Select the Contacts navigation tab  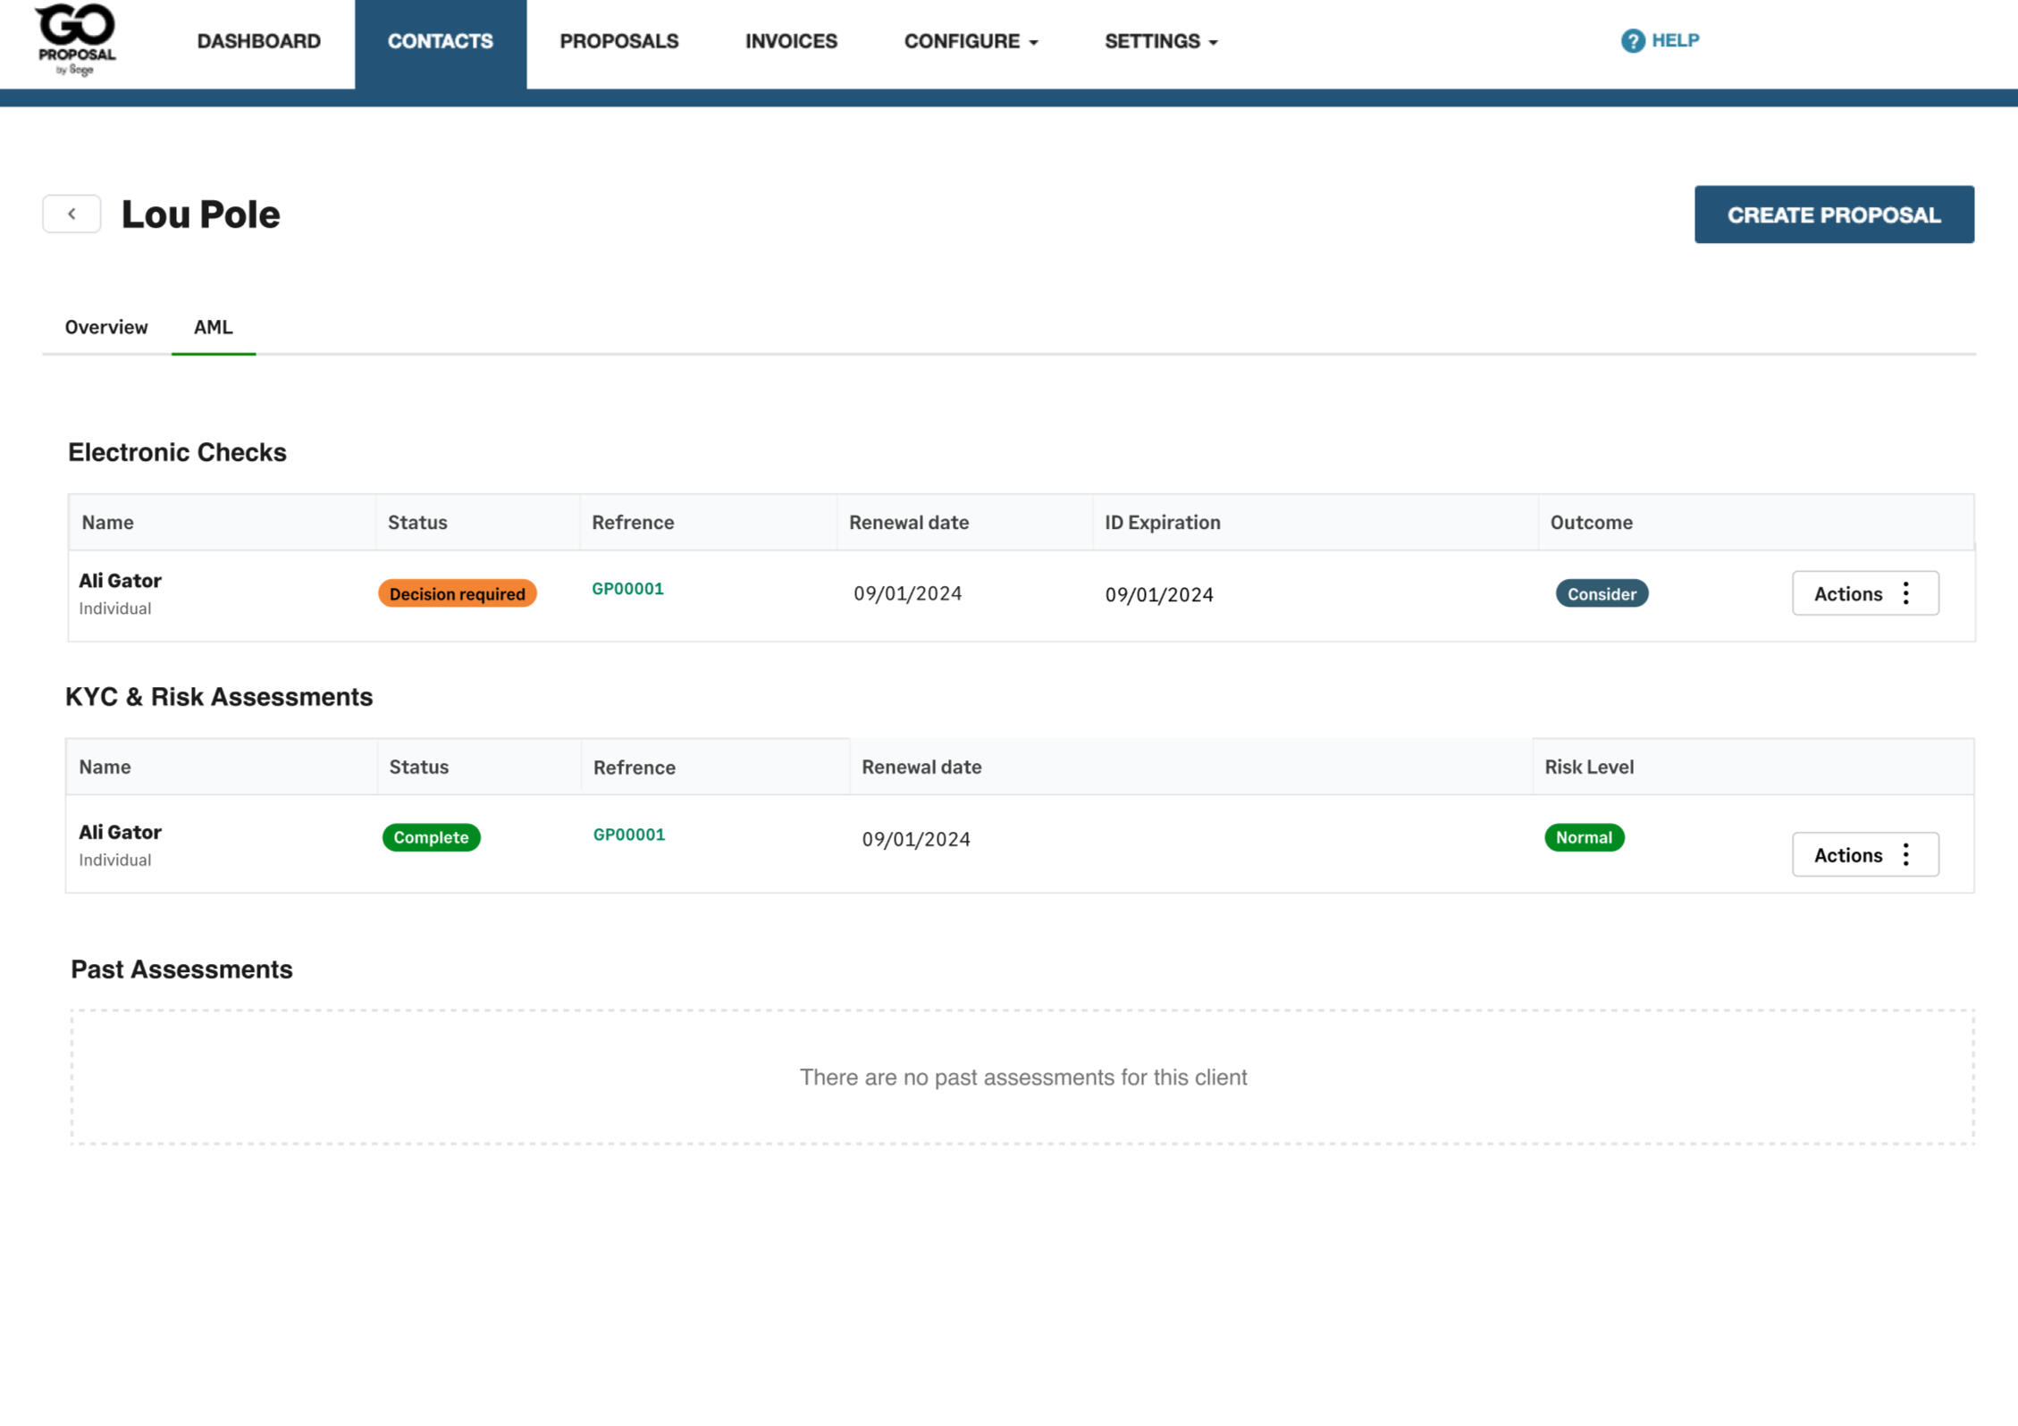pyautogui.click(x=440, y=41)
